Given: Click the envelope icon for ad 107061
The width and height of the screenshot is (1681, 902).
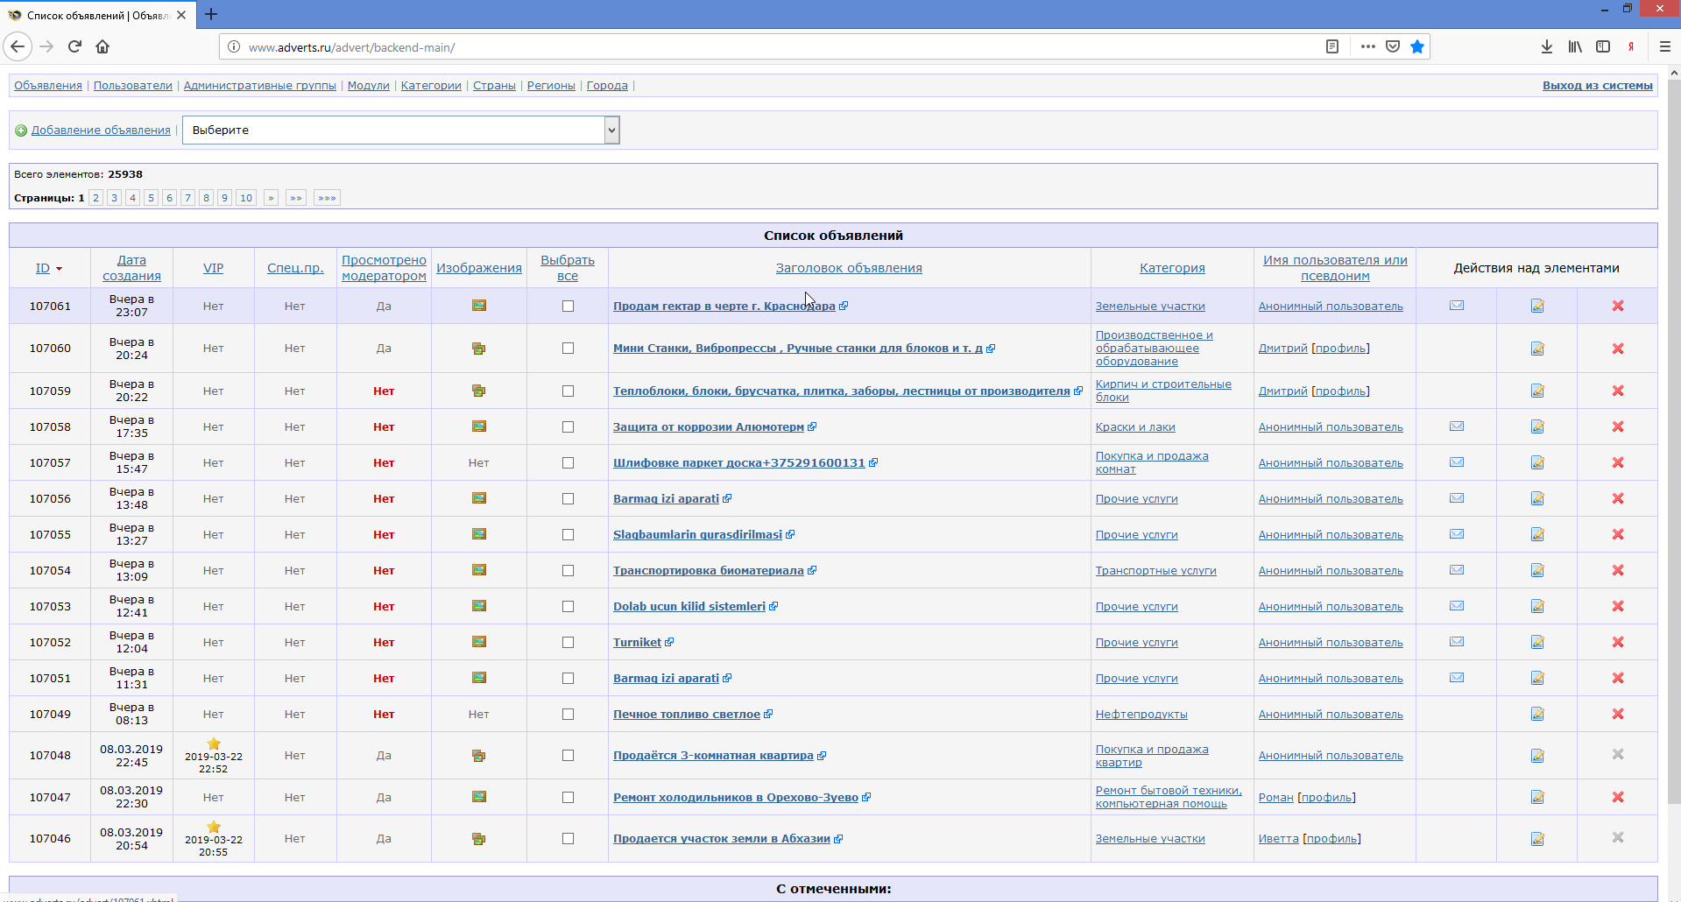Looking at the screenshot, I should click(x=1456, y=306).
